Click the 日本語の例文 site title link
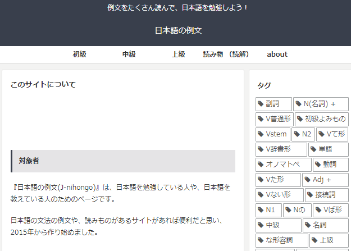The image size is (351, 251). (x=179, y=30)
